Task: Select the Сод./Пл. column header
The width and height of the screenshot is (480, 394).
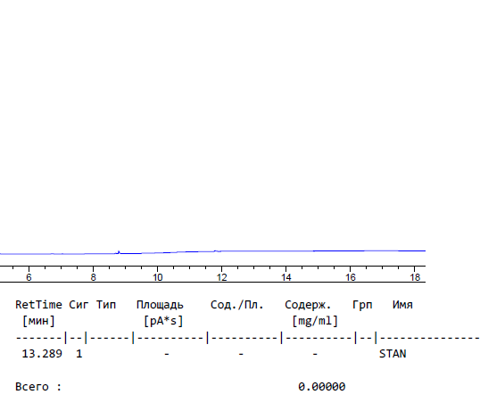Action: pos(237,305)
